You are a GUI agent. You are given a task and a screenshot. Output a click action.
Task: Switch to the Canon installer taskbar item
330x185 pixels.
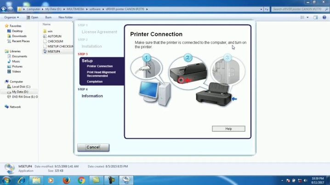tap(126, 180)
